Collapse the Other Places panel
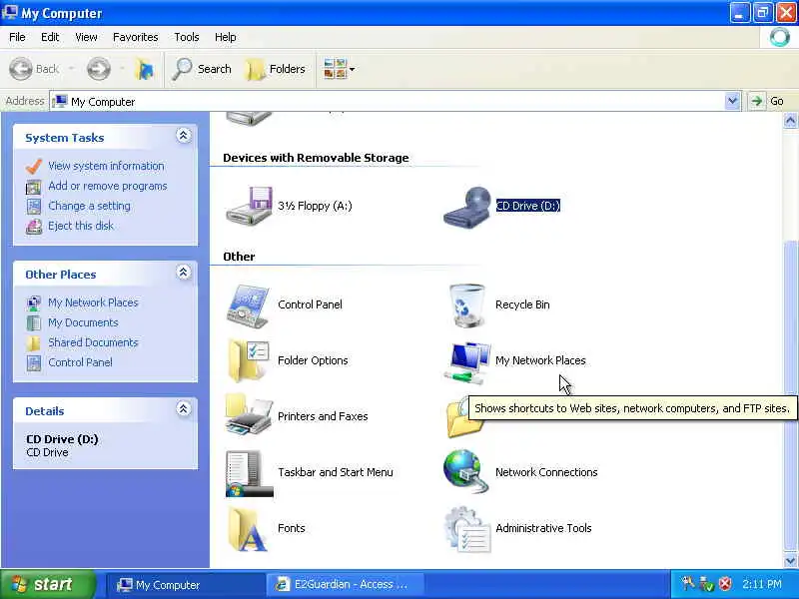The width and height of the screenshot is (799, 599). (184, 273)
